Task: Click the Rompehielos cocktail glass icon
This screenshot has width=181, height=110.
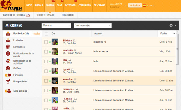Action: (x=8, y=81)
